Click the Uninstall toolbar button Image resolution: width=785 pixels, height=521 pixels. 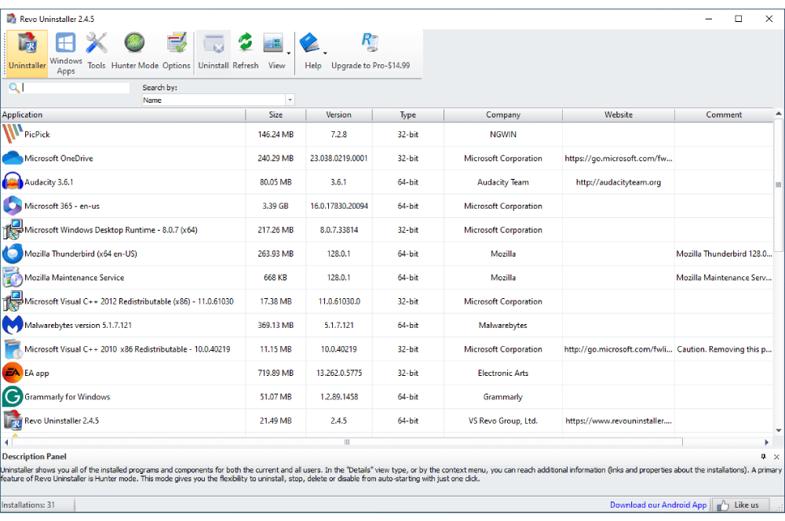pos(214,53)
